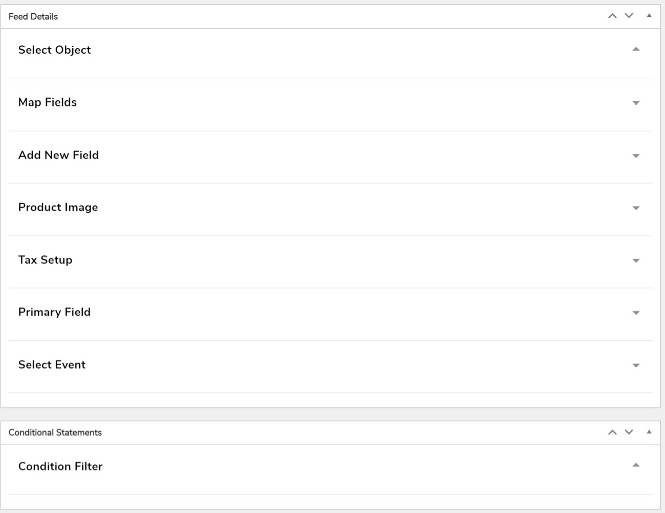Click the collapse triangle on Conditional Statements
665x513 pixels.
648,431
